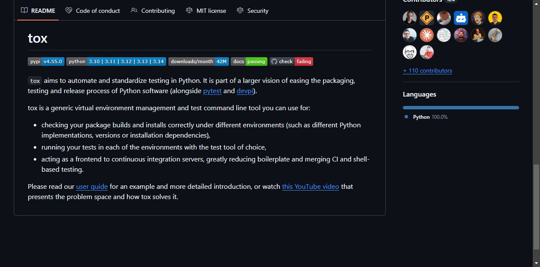Follow the pytest link

pos(212,91)
